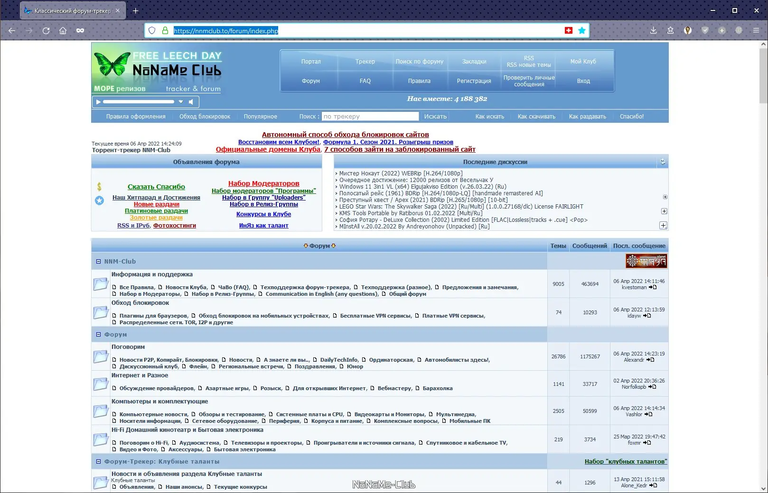This screenshot has width=768, height=493.
Task: Open the audio player station dropdown
Action: pyautogui.click(x=180, y=101)
